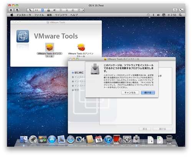192x157 pixels.
Task: Click the 戻る button in installer
Action: pyautogui.click(x=145, y=129)
